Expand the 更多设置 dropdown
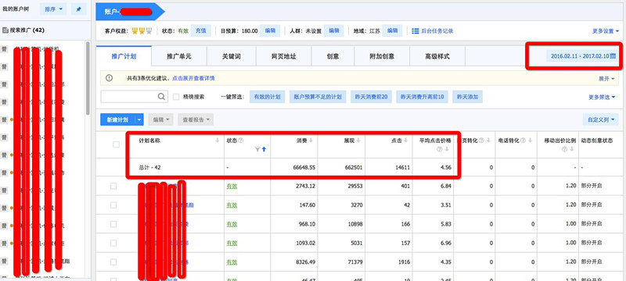 click(606, 31)
